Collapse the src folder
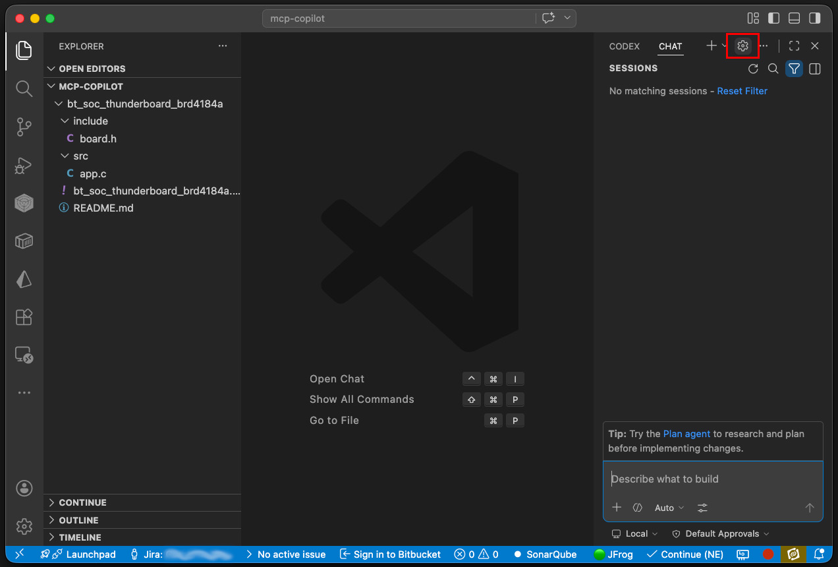This screenshot has width=838, height=567. point(142,156)
